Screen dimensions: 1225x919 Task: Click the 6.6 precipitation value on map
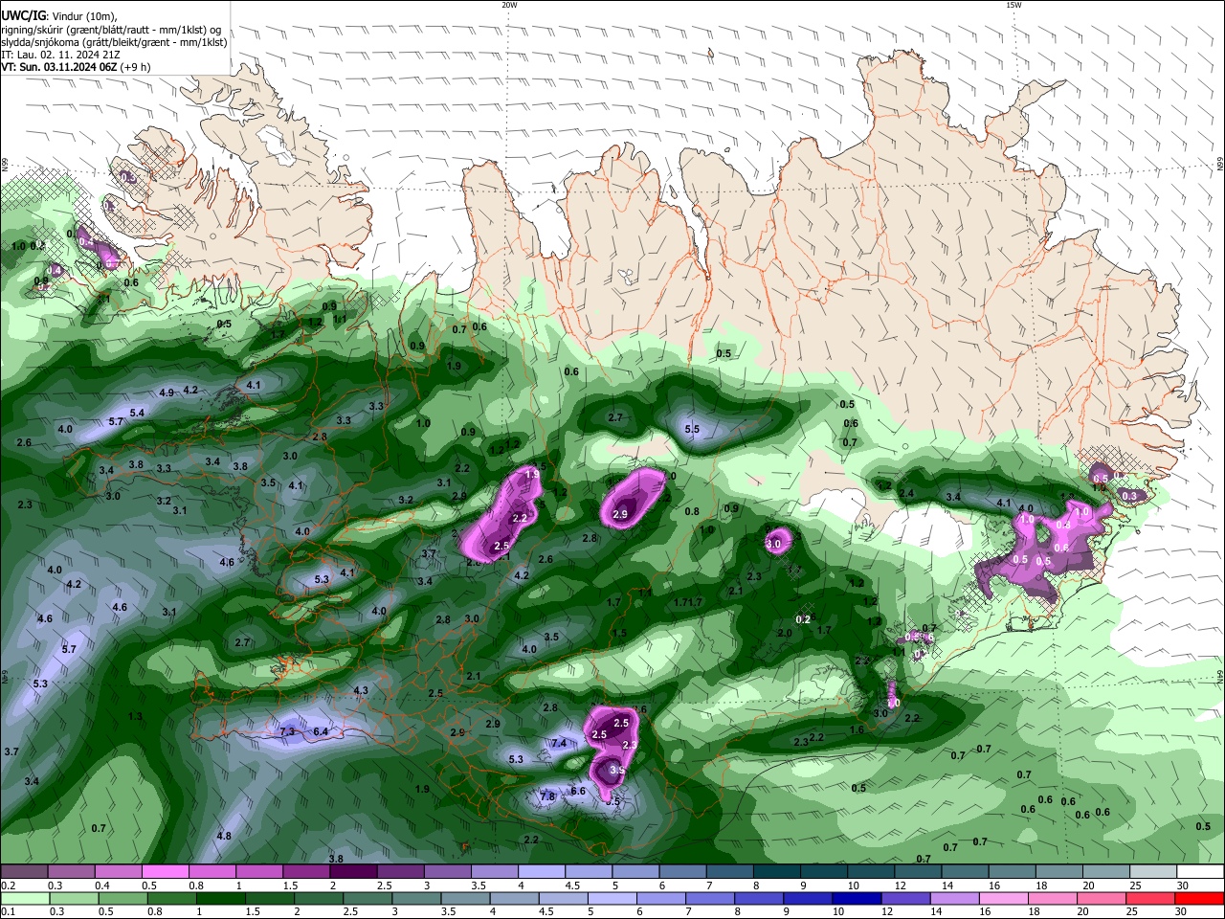(578, 791)
